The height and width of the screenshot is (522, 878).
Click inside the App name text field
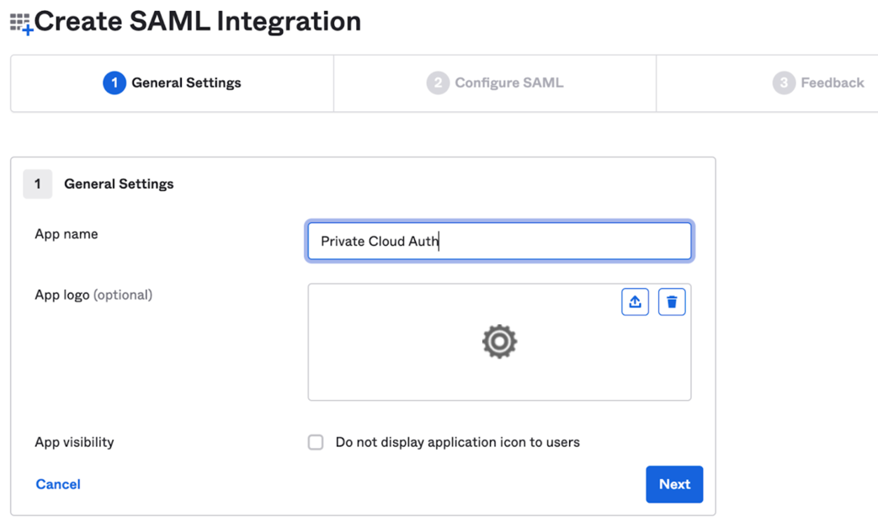[500, 241]
